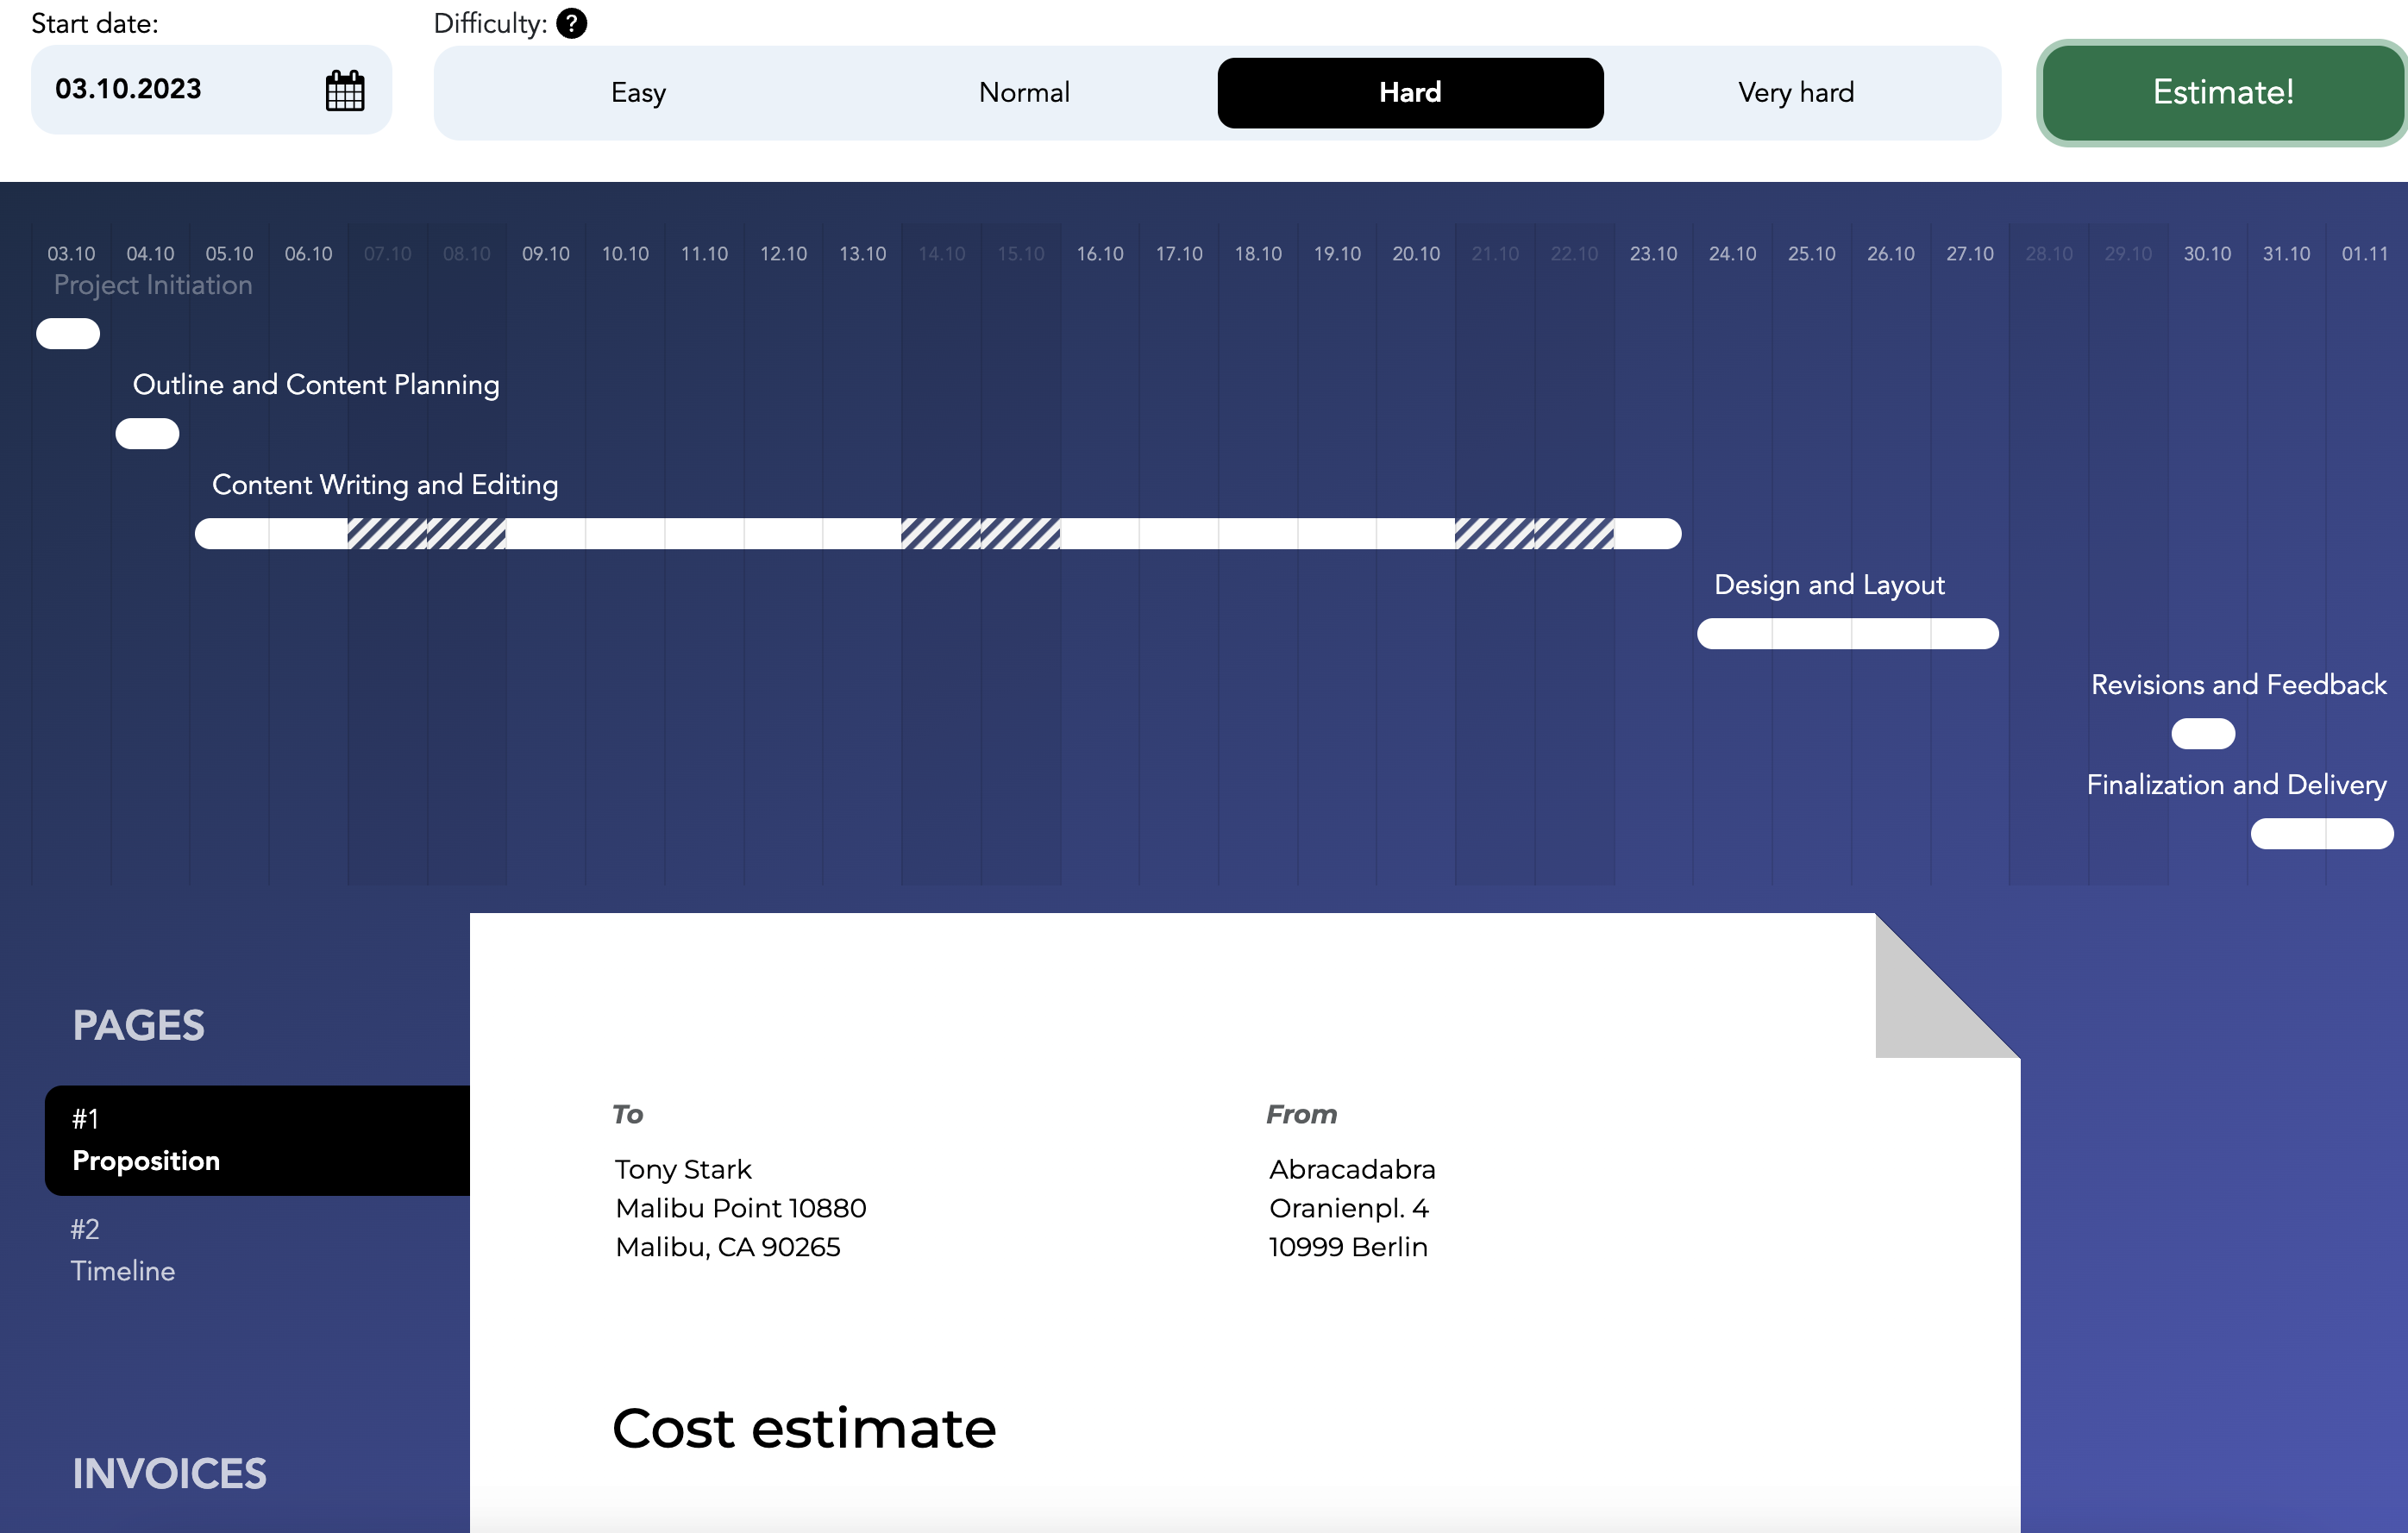Click the Difficulty help question mark icon
Screen dimensions: 2408x1533
571,23
